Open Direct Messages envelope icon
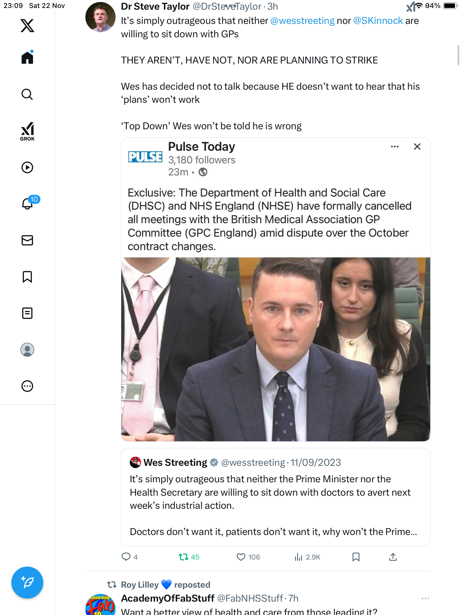The image size is (461, 615). 27,240
